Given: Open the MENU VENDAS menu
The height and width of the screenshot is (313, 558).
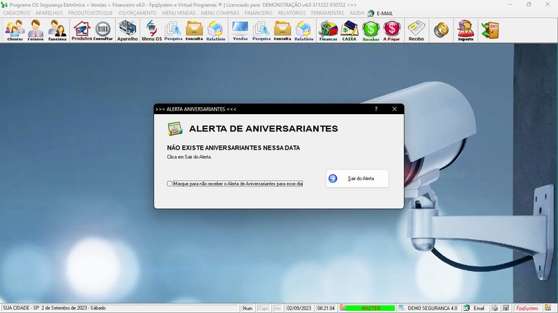Looking at the screenshot, I should (179, 13).
